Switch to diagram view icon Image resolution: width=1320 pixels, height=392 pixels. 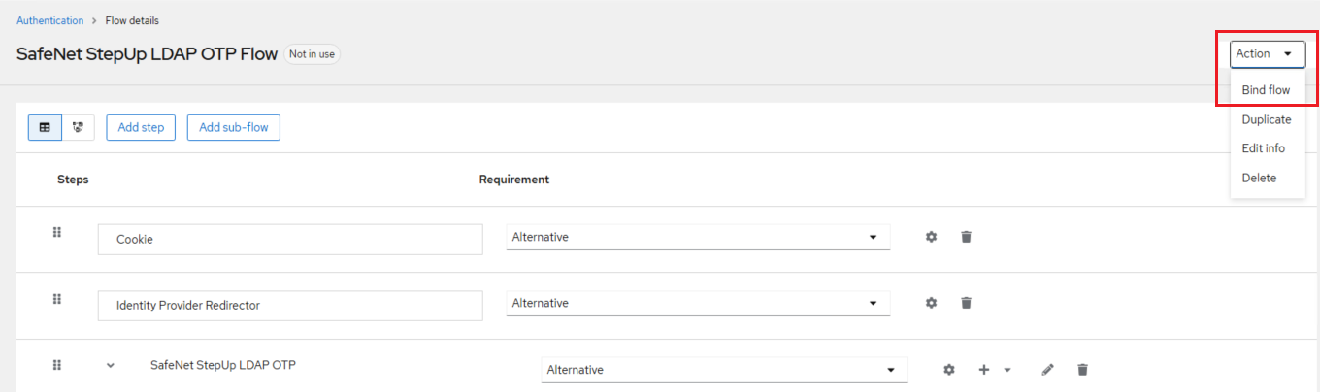(x=78, y=127)
